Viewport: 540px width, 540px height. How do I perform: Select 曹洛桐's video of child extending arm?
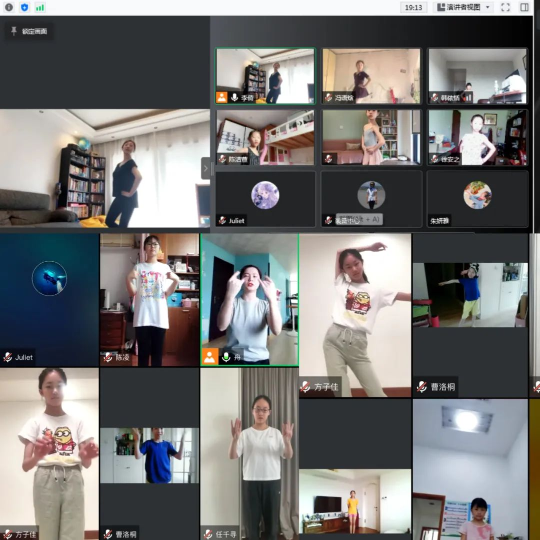point(470,315)
